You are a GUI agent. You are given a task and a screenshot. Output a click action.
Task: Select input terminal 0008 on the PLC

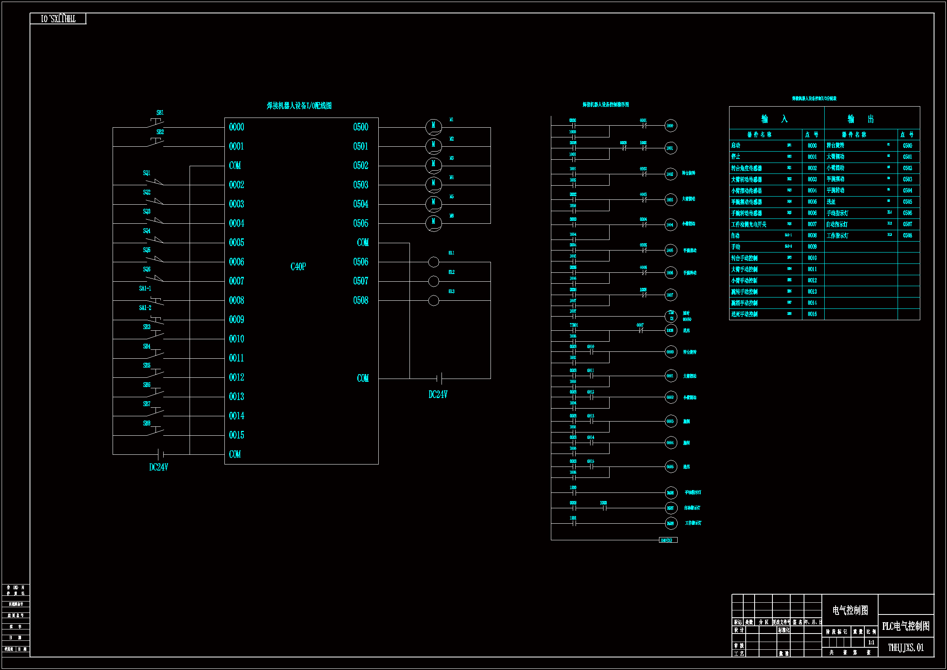[236, 300]
